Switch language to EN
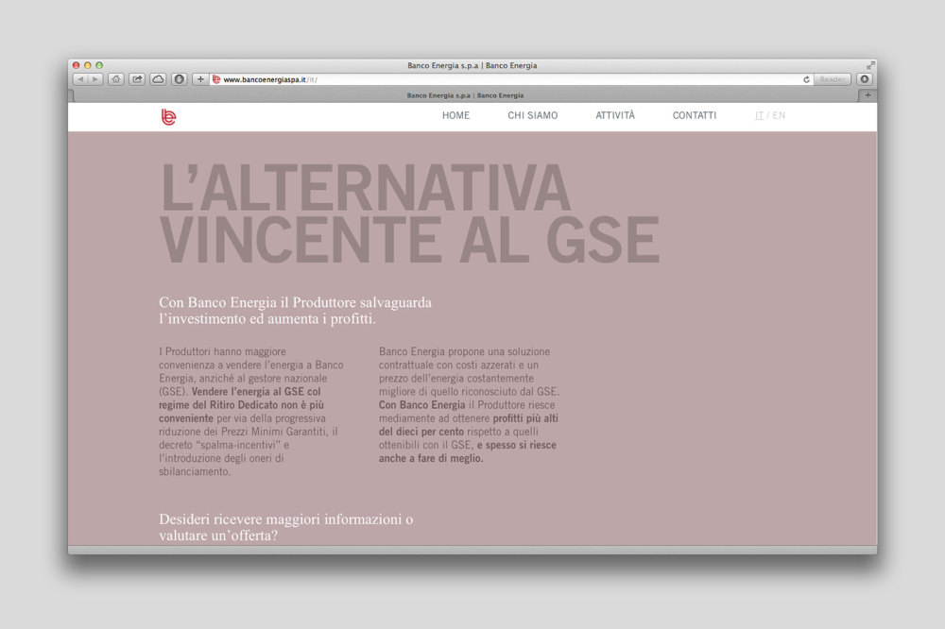The image size is (945, 629). [779, 115]
